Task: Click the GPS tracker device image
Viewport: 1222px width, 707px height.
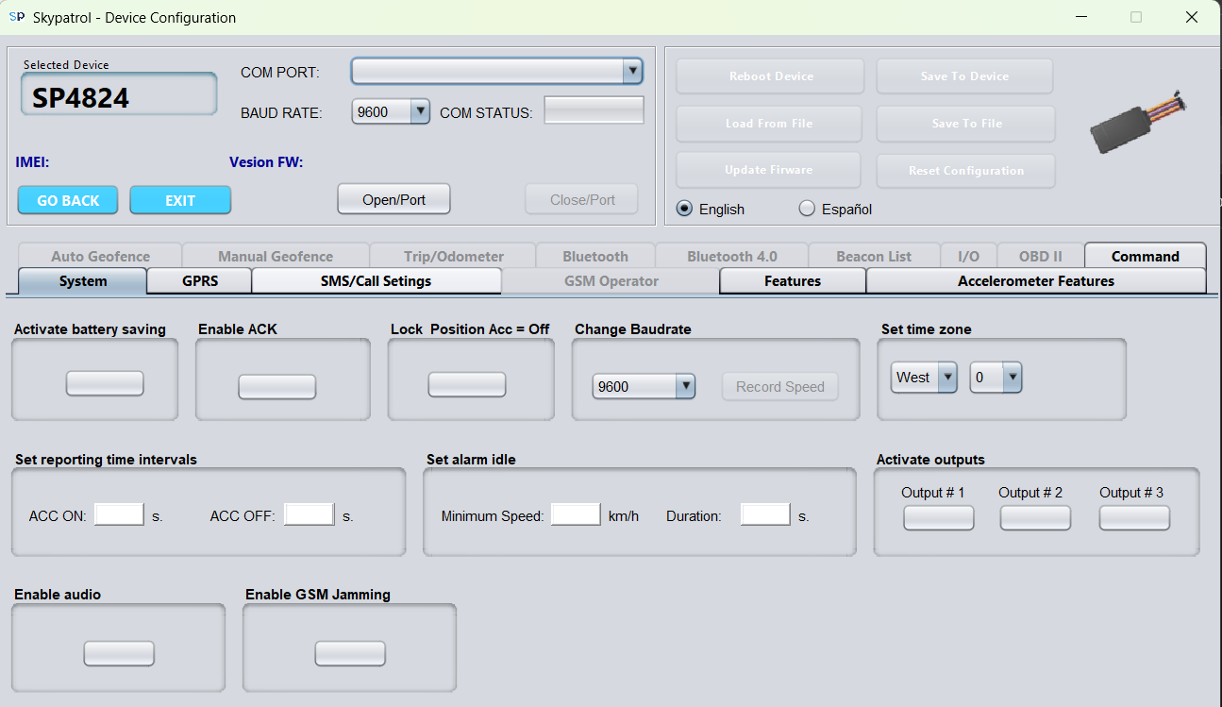Action: tap(1139, 123)
